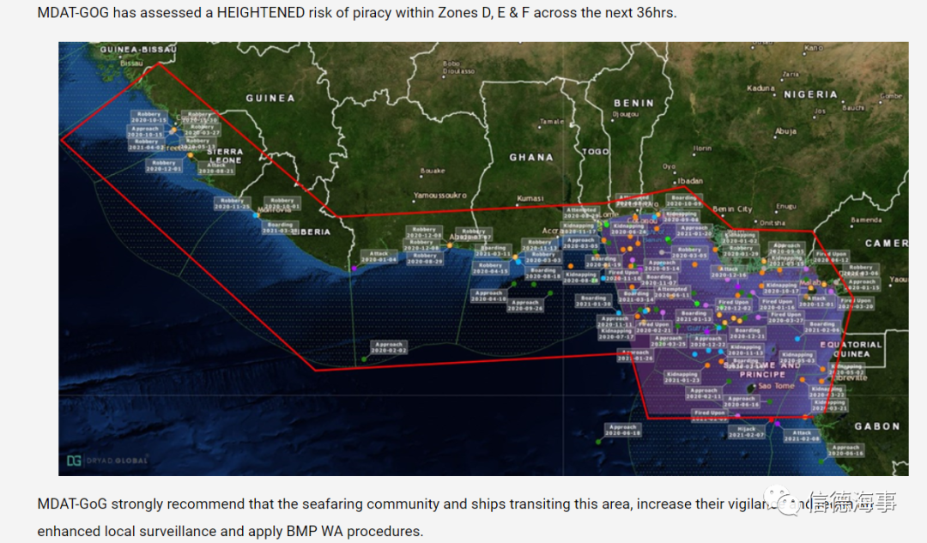Open the Boarding 2021-01-30 incident label

[593, 301]
